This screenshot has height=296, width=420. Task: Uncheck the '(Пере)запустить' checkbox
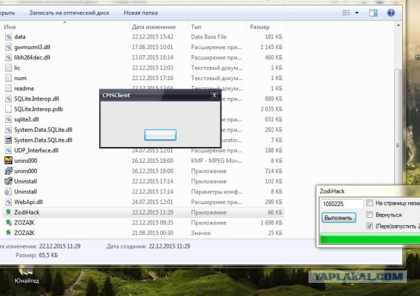[x=370, y=226]
